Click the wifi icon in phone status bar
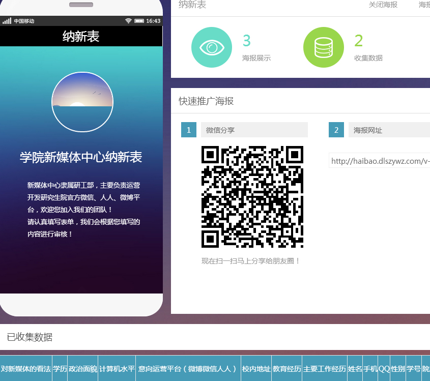This screenshot has width=430, height=381. pyautogui.click(x=128, y=21)
